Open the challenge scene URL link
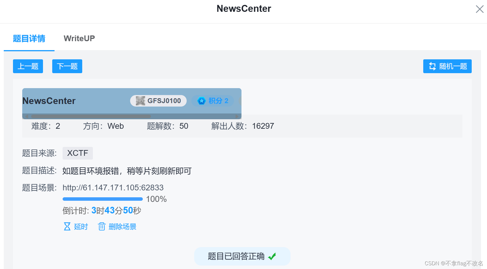The width and height of the screenshot is (487, 269). (x=113, y=187)
